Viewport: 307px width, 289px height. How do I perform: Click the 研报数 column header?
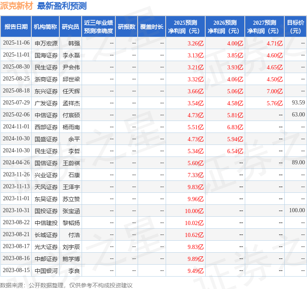tap(127, 27)
